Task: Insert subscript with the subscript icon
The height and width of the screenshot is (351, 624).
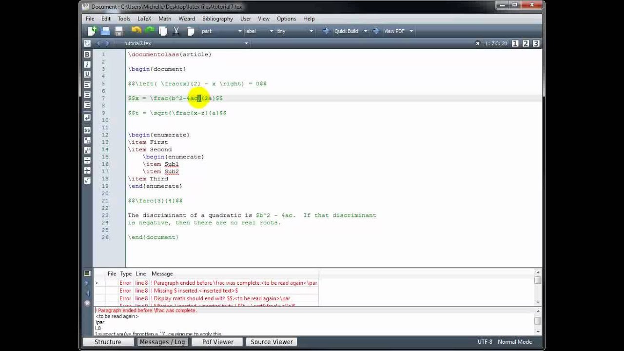Action: click(87, 140)
